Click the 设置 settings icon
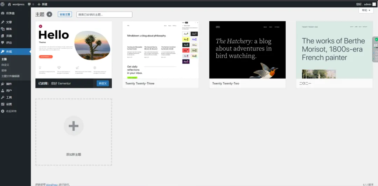 [x=3, y=104]
